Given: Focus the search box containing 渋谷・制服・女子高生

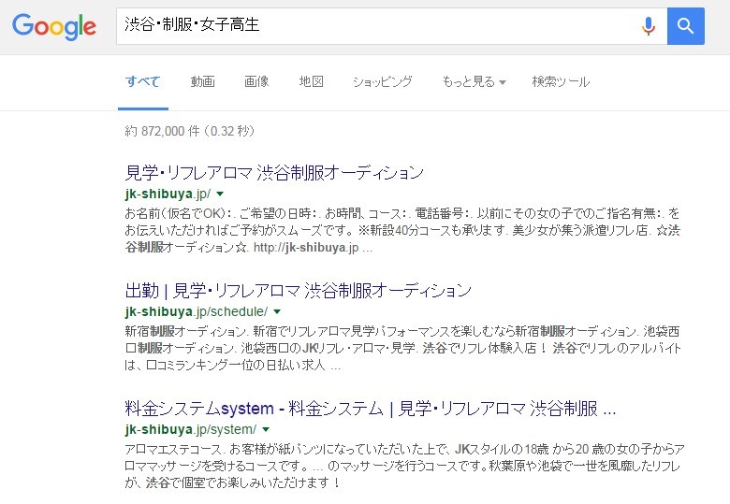Looking at the screenshot, I should click(x=391, y=26).
